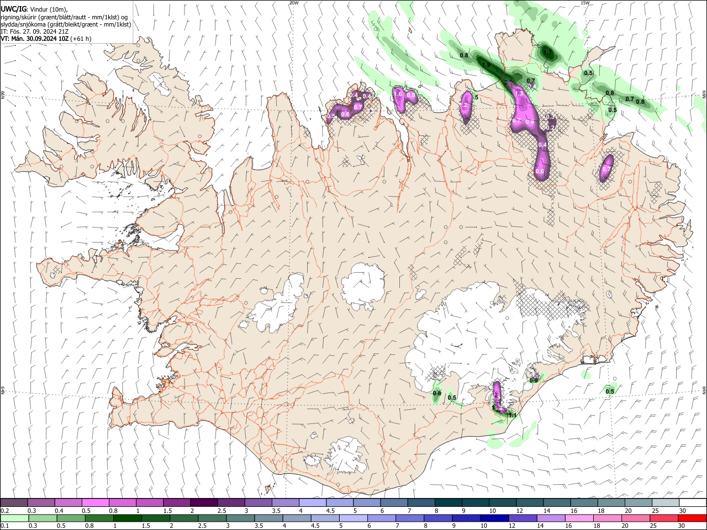The image size is (707, 530).
Task: Select the white swatch ending the upper legend row
Action: point(693,502)
